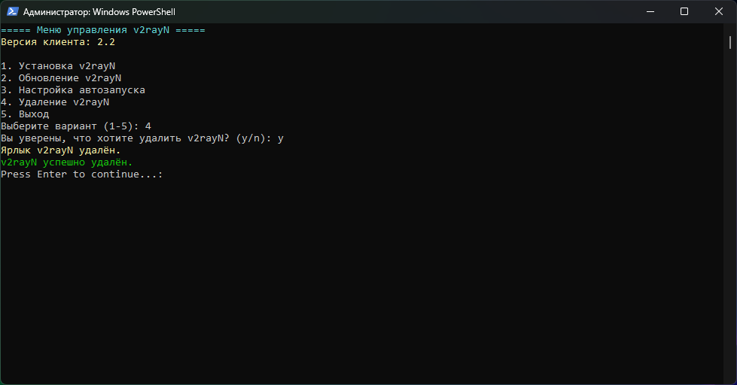This screenshot has height=385, width=737.
Task: Close the Windows PowerShell window
Action: pyautogui.click(x=718, y=11)
